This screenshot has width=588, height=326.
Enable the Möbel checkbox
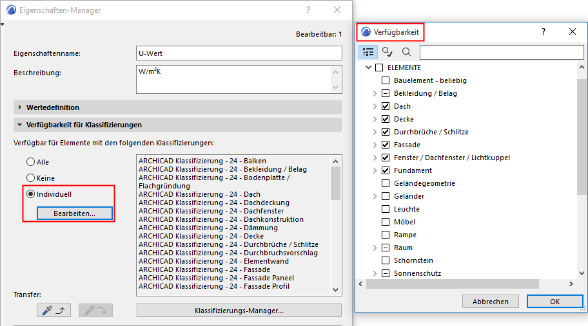click(386, 222)
